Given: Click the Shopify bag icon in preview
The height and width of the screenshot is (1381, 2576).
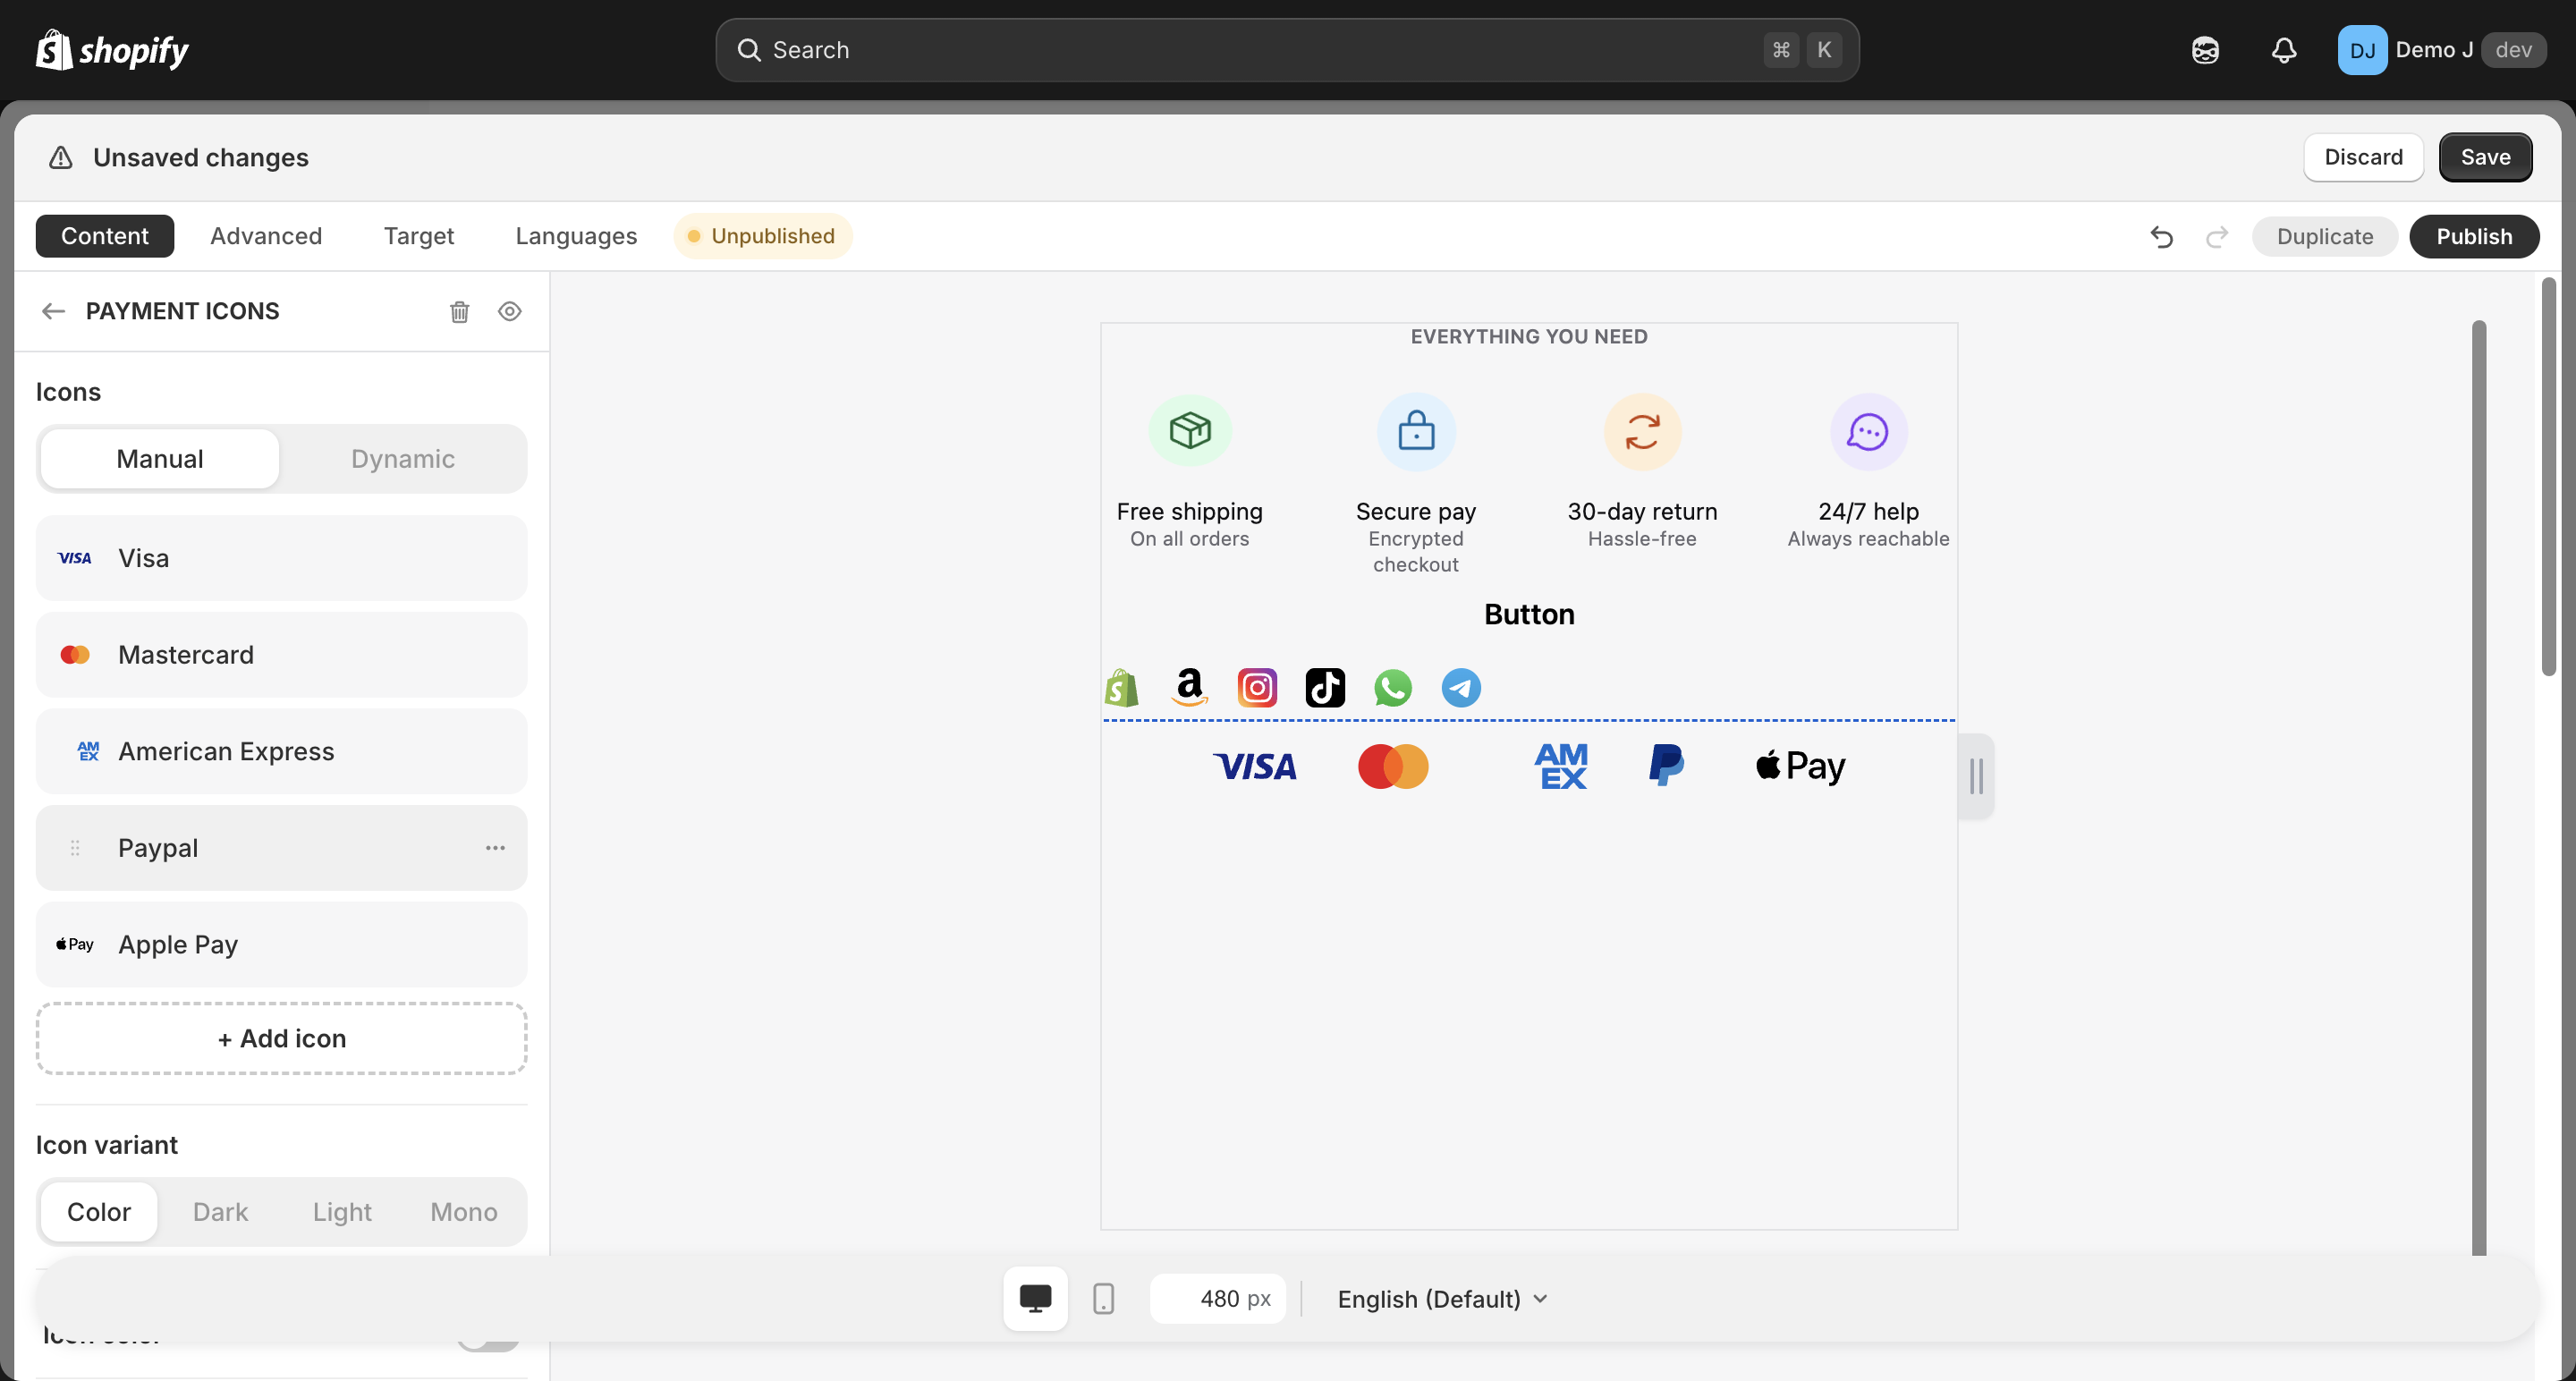Looking at the screenshot, I should point(1122,688).
